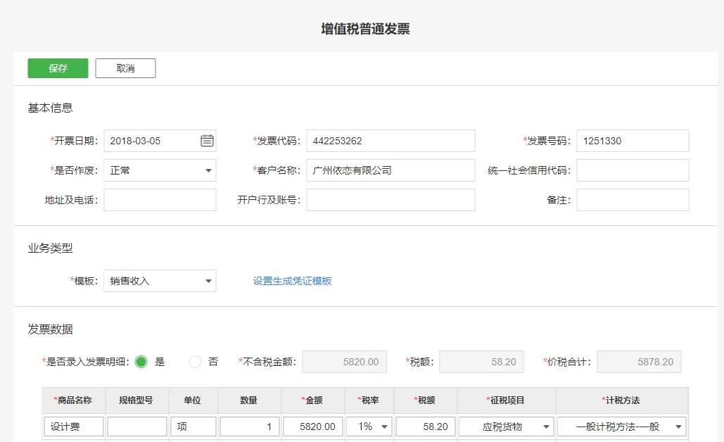Viewport: 724px width, 442px height.
Task: Select the 商品名称 cell containing 设计费
Action: [73, 426]
